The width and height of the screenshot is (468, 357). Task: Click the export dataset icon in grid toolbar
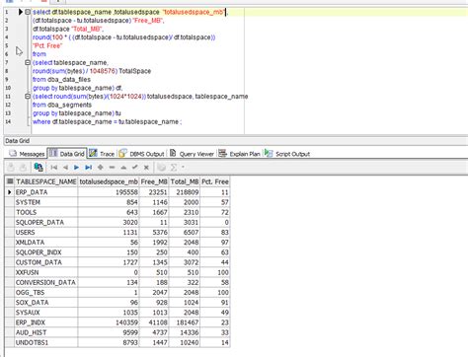click(39, 168)
